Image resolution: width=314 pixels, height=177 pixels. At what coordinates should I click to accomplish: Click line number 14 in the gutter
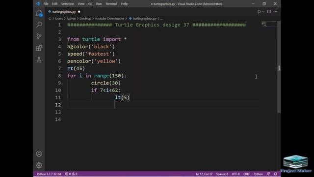(x=58, y=119)
